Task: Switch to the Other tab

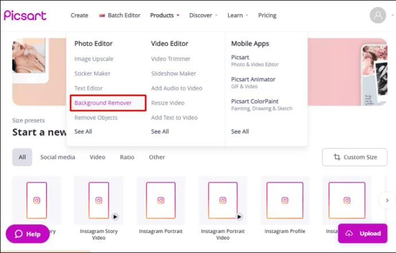Action: point(157,157)
